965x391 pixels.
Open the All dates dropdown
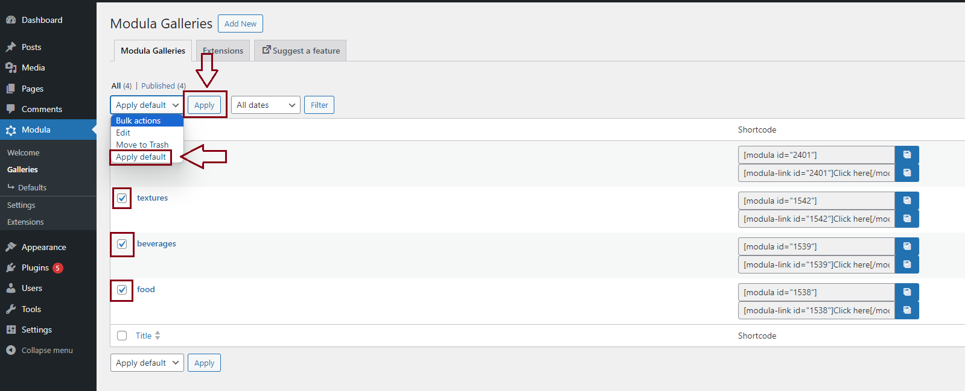tap(266, 105)
